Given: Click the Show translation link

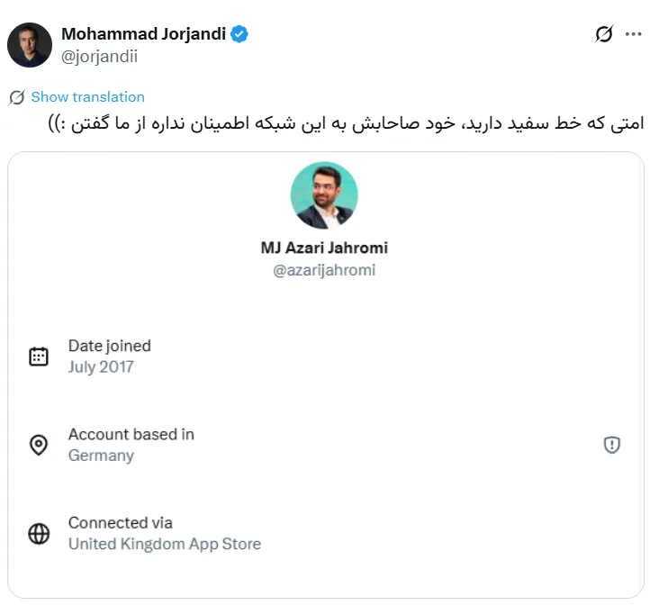Looking at the screenshot, I should [87, 97].
